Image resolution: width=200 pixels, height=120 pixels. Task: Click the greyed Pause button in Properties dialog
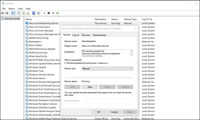(107, 87)
